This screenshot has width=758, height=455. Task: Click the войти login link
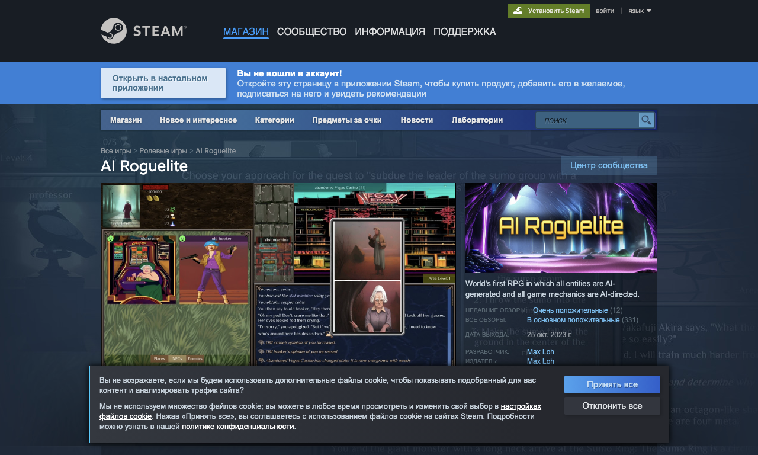click(605, 11)
